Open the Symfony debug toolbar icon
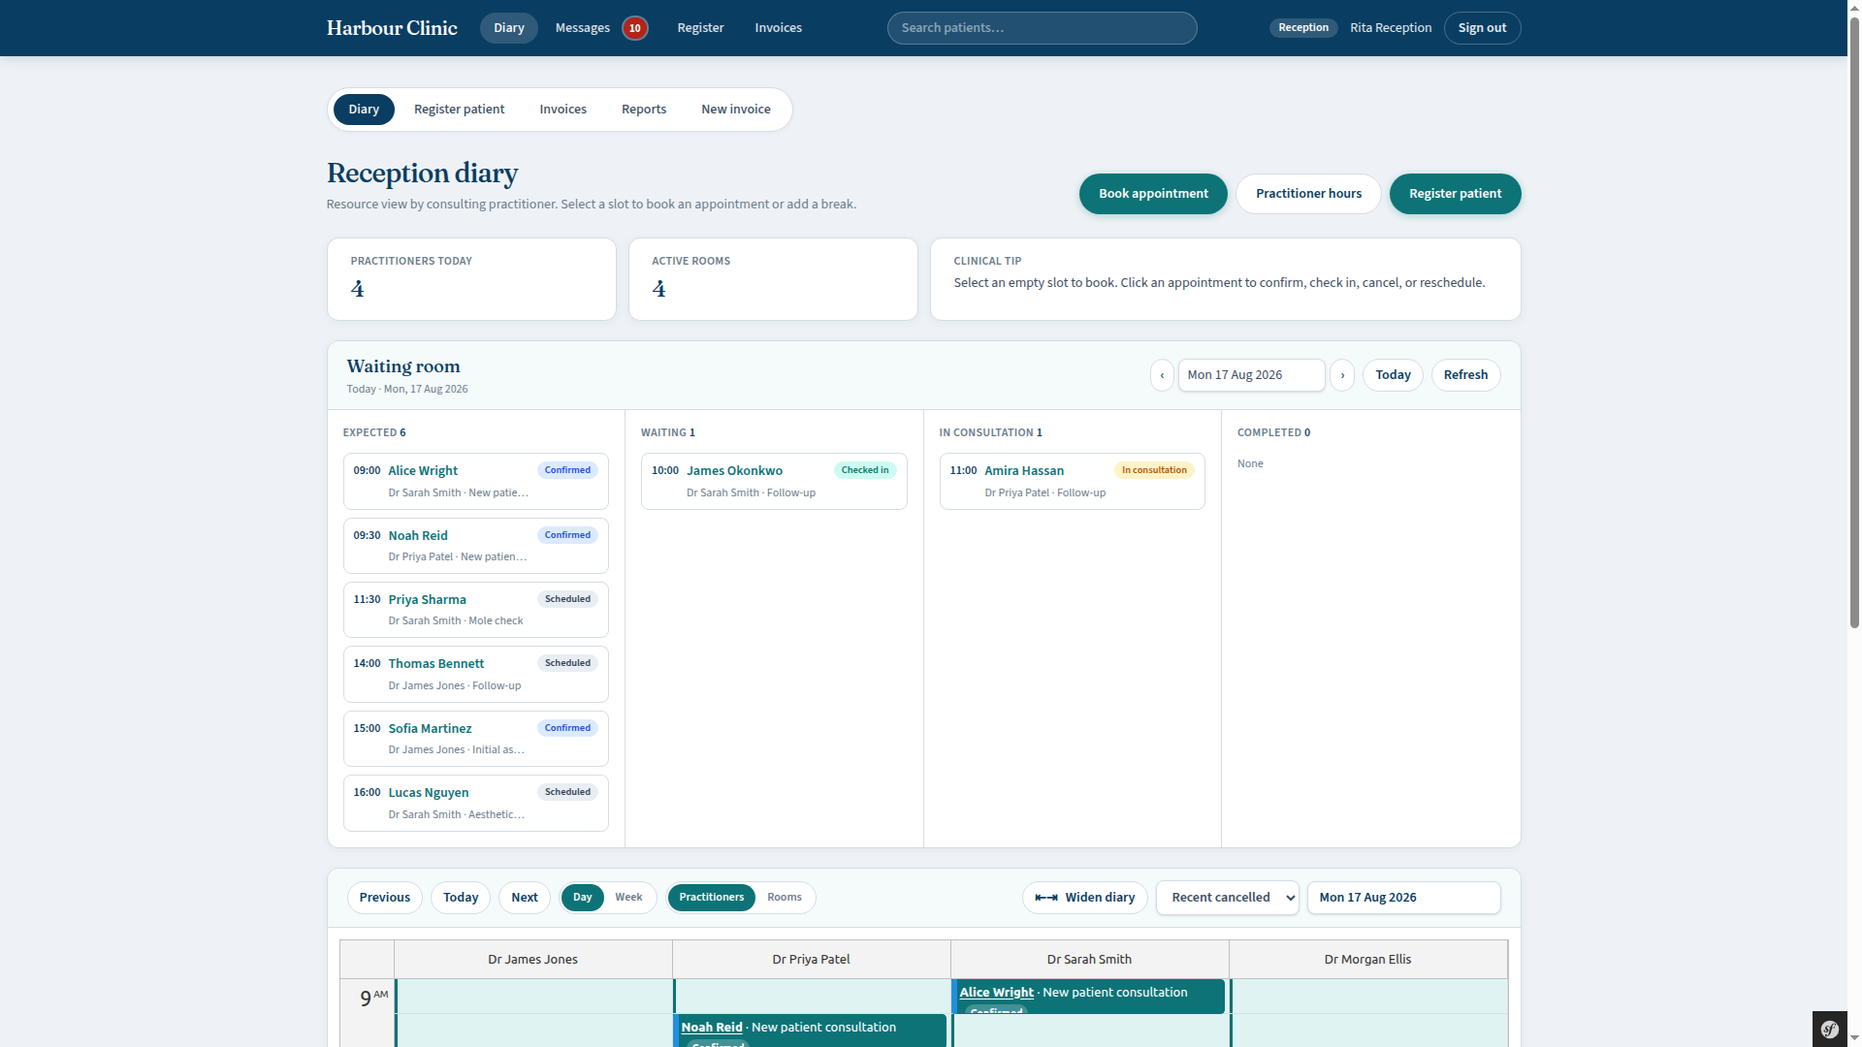Image resolution: width=1862 pixels, height=1047 pixels. [x=1830, y=1029]
